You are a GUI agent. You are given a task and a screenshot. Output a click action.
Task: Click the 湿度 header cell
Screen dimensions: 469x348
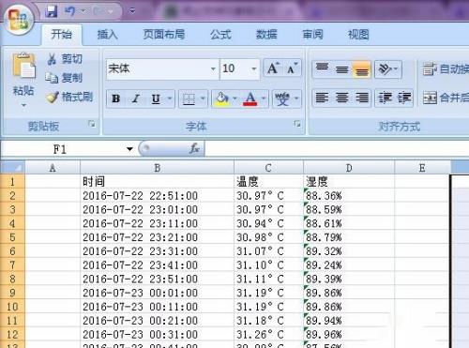349,181
